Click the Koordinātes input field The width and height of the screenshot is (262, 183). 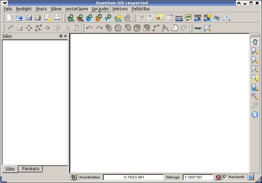click(x=133, y=177)
